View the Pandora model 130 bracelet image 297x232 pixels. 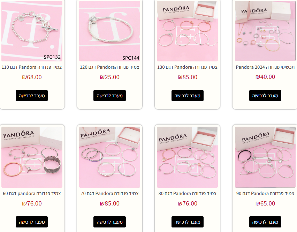click(187, 31)
